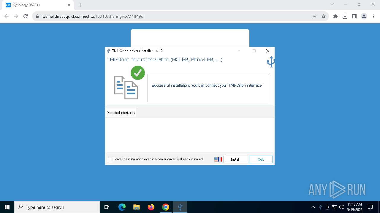Image resolution: width=380 pixels, height=213 pixels.
Task: Enable force installation checkbox
Action: (x=110, y=159)
